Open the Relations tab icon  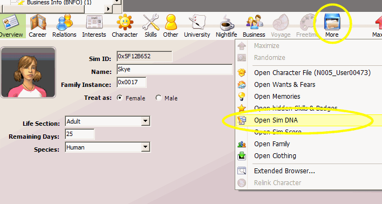pos(65,22)
